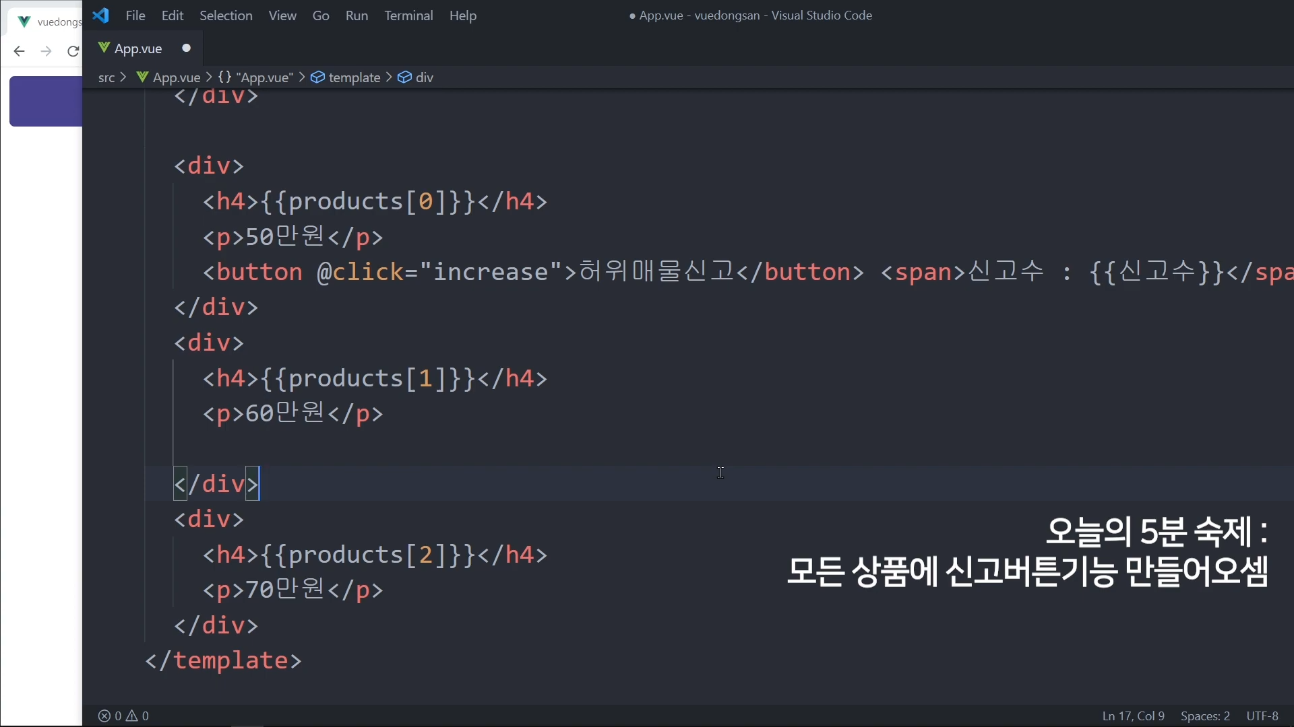The image size is (1294, 727).
Task: Click the browser forward arrow
Action: click(46, 51)
